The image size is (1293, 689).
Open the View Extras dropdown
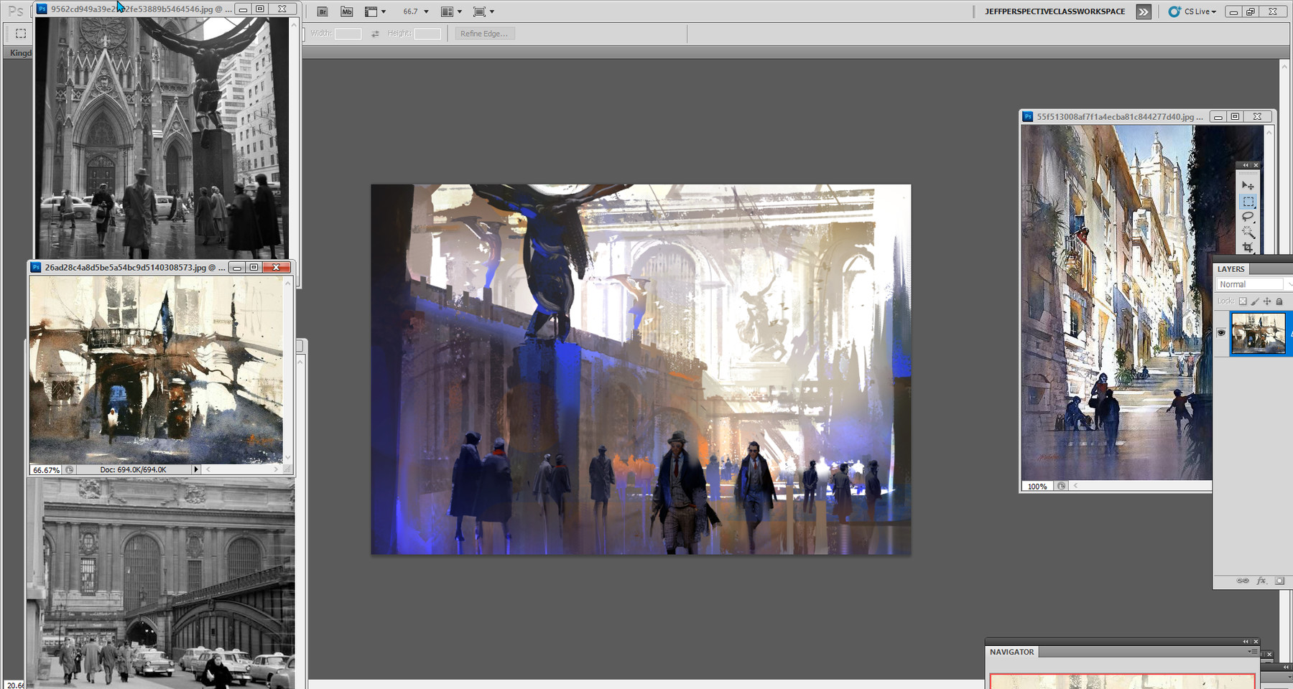pyautogui.click(x=375, y=11)
